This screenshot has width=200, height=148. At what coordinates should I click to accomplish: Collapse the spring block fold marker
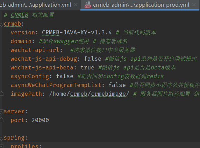click(1, 138)
